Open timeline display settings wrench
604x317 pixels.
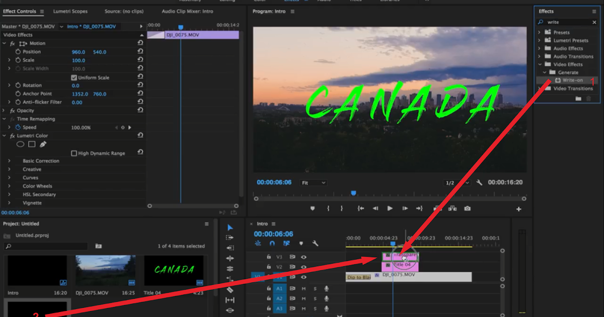pyautogui.click(x=315, y=243)
